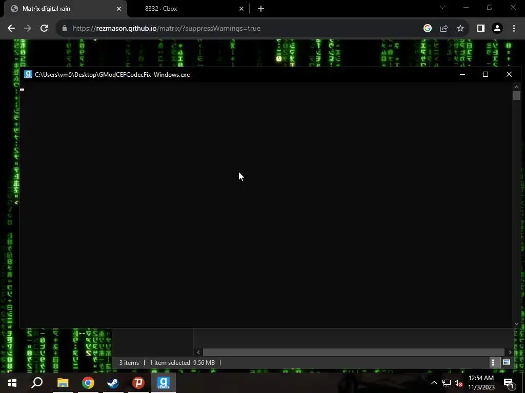The height and width of the screenshot is (393, 525).
Task: Maximize the GModCEFCodecFix console window
Action: point(486,75)
